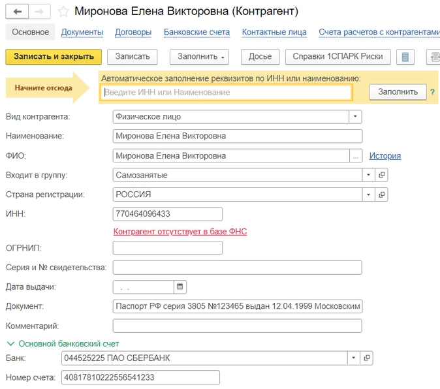The image size is (440, 389).
Task: Click the back navigation arrow
Action: tap(17, 12)
